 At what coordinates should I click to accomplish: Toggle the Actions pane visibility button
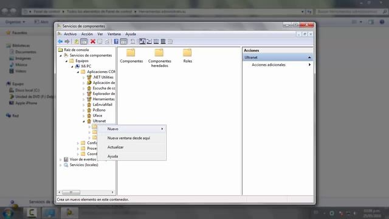123,41
